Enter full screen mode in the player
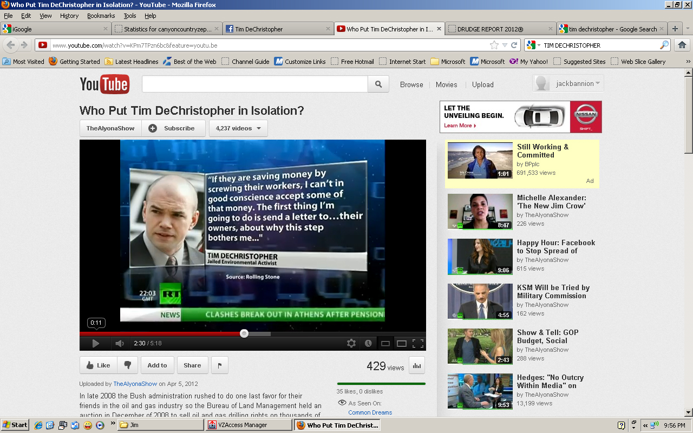Image resolution: width=693 pixels, height=433 pixels. [x=417, y=343]
